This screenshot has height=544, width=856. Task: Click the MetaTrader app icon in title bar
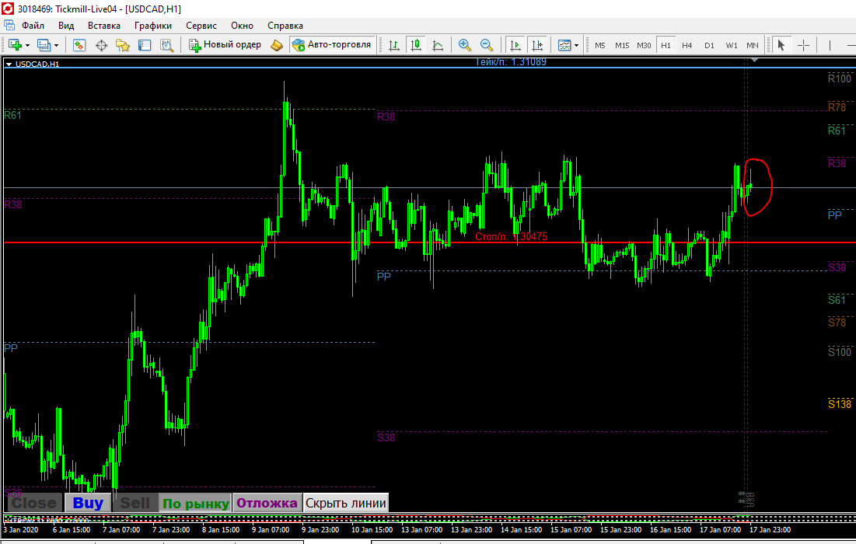(8, 9)
